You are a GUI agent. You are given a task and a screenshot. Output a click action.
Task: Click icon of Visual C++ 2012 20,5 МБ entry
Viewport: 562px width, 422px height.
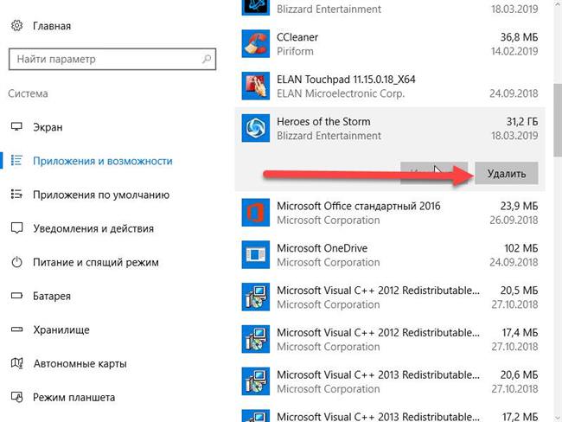pyautogui.click(x=256, y=297)
